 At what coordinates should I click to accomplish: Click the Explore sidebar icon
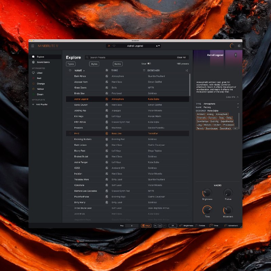coord(33,57)
